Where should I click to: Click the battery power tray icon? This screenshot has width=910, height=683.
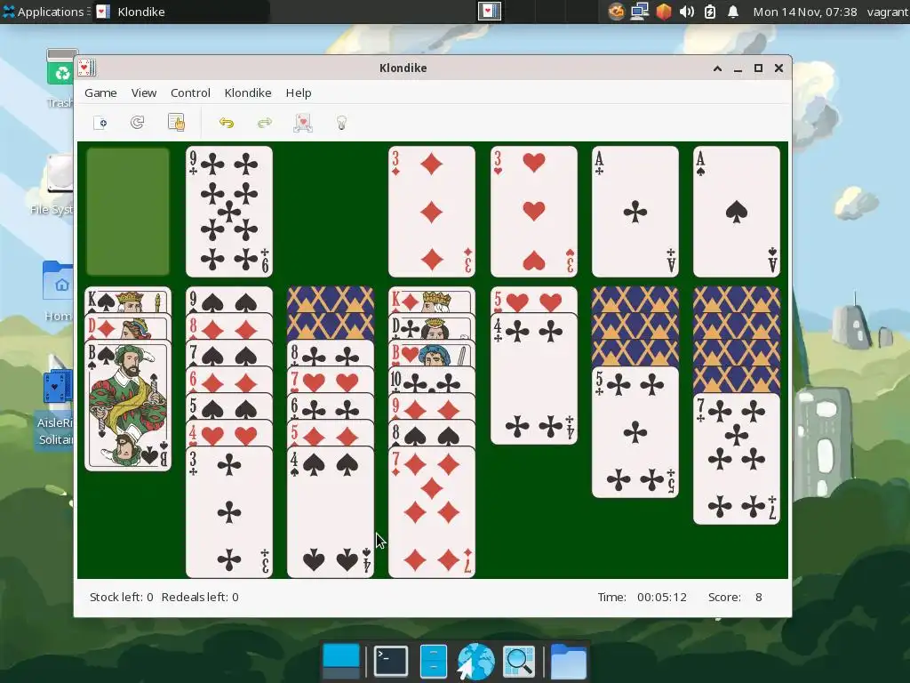click(710, 12)
